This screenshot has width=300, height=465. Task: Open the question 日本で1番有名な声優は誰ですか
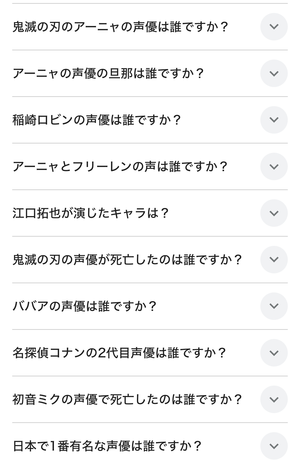(x=107, y=446)
